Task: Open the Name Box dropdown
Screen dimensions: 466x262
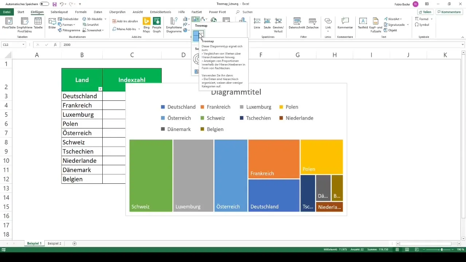Action: tap(23, 45)
